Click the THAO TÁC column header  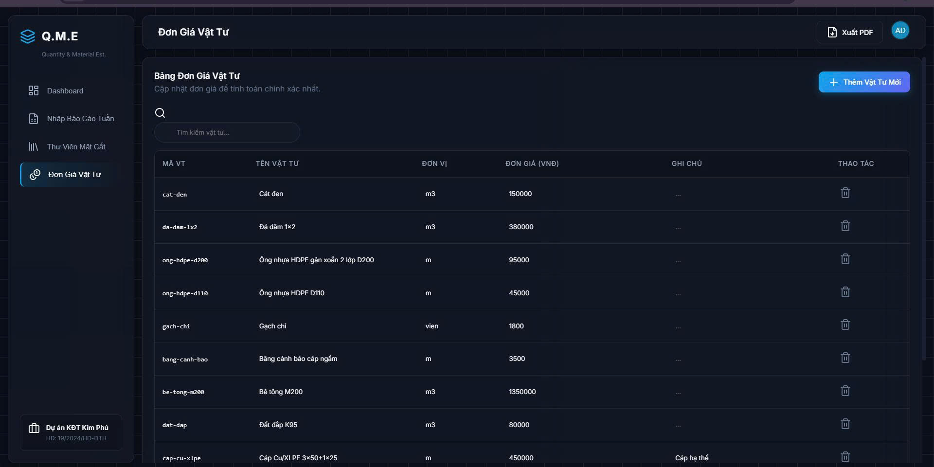pos(856,163)
